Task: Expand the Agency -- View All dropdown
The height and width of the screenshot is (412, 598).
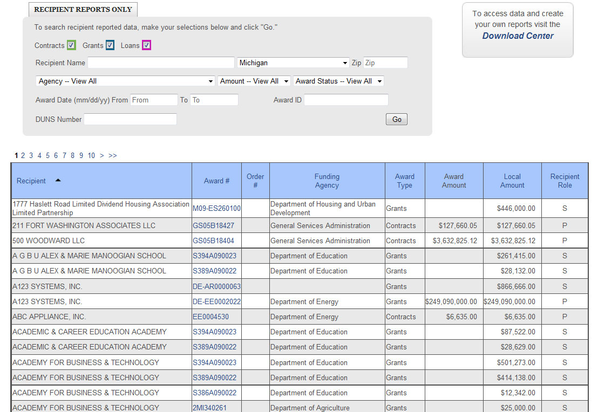Action: tap(126, 81)
